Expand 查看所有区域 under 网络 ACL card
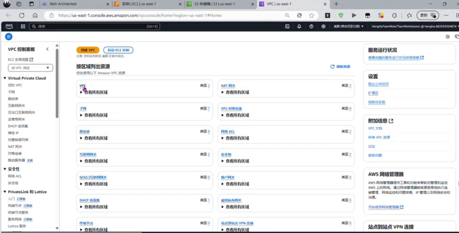 tap(235, 138)
